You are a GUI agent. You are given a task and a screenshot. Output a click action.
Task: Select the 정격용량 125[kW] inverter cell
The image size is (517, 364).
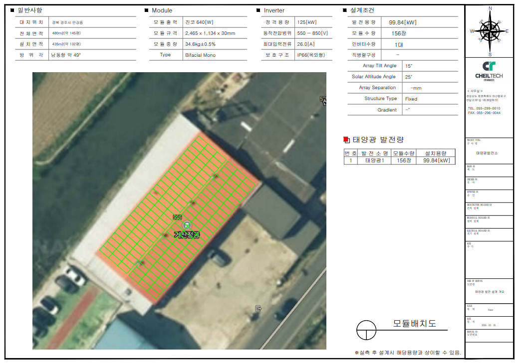pyautogui.click(x=306, y=22)
